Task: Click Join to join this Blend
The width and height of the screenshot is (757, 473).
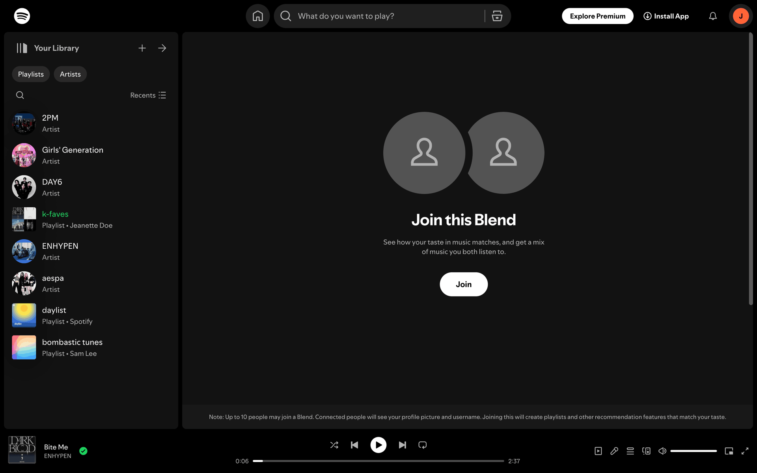Action: [464, 284]
